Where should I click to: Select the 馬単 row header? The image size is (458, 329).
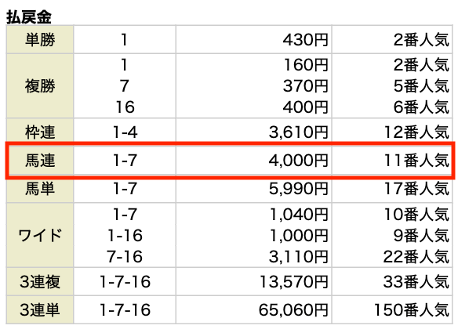pyautogui.click(x=40, y=189)
